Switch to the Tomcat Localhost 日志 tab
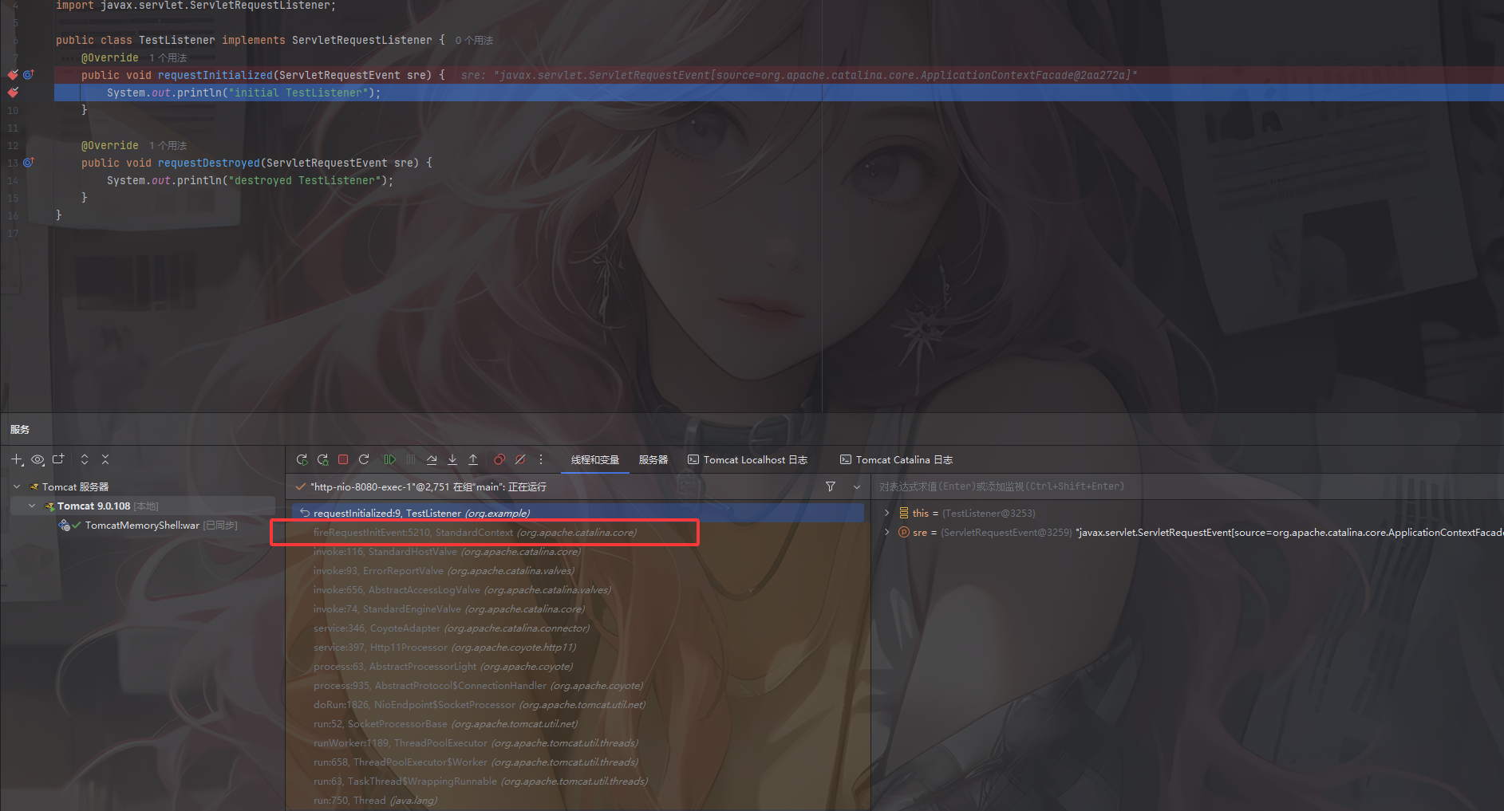Screen dimensions: 1504x811 (x=748, y=460)
